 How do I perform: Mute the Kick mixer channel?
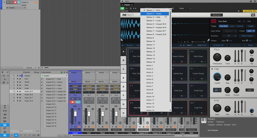pyautogui.click(x=87, y=99)
